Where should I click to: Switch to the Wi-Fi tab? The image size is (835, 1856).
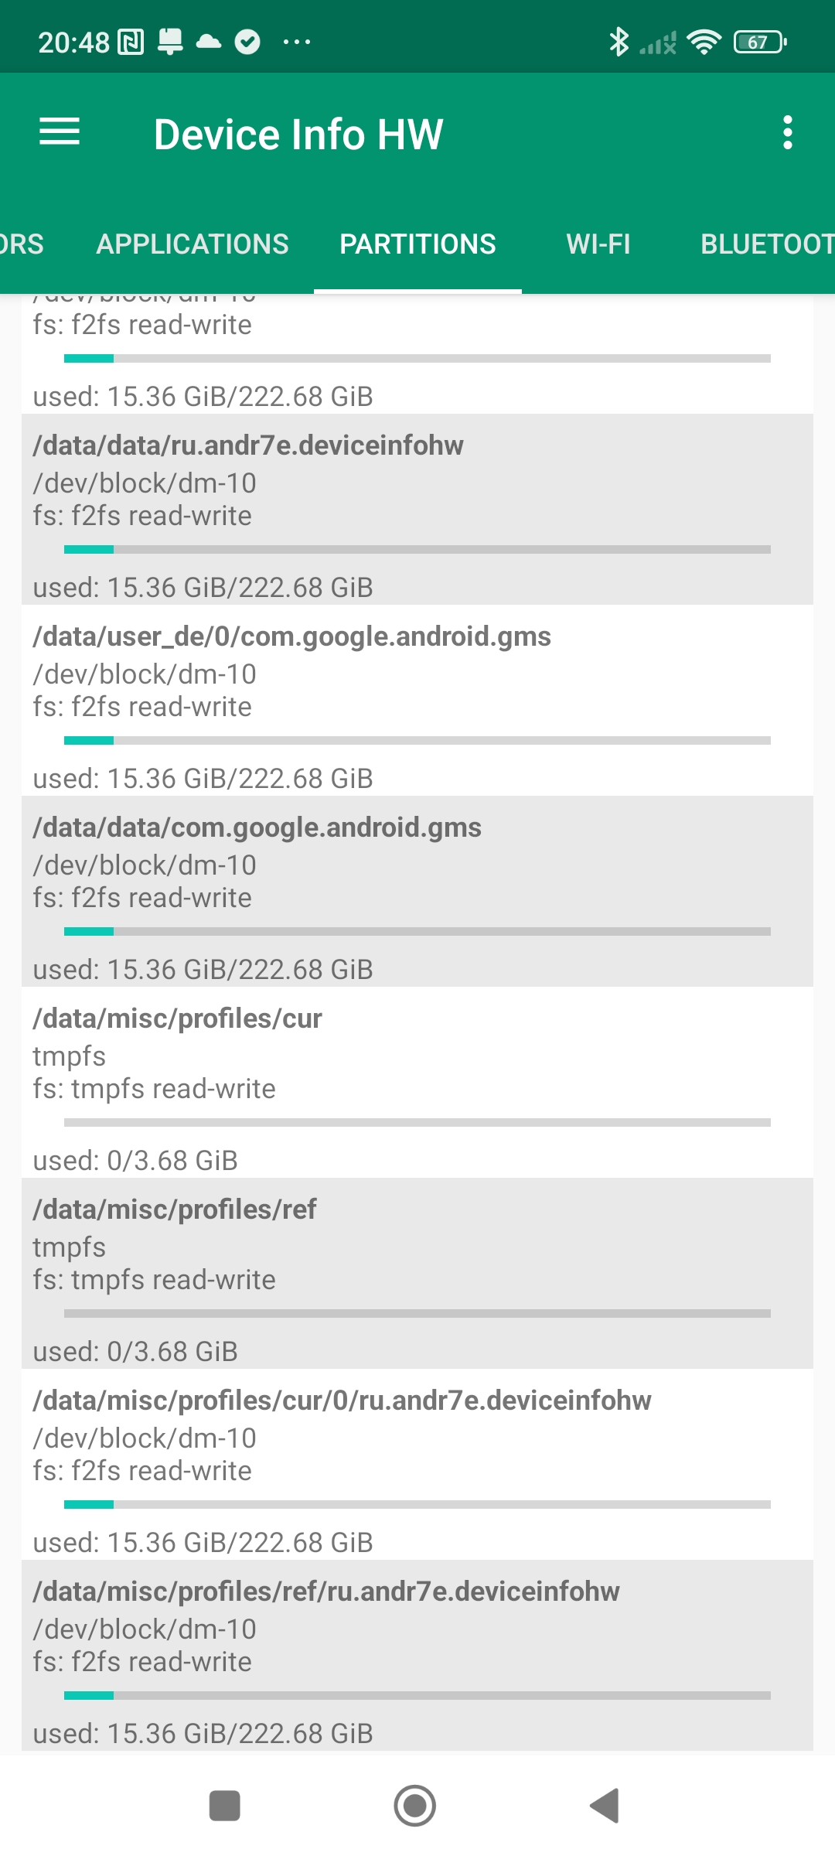(598, 244)
